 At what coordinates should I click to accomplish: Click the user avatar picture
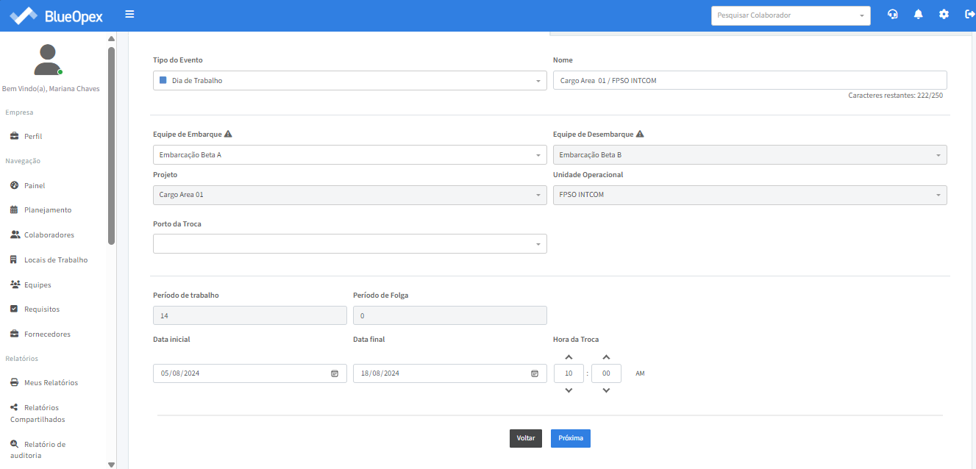(48, 60)
